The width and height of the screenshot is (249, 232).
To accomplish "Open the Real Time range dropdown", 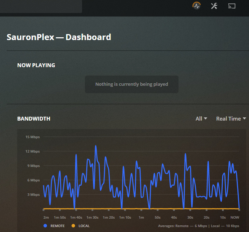I will pyautogui.click(x=231, y=119).
